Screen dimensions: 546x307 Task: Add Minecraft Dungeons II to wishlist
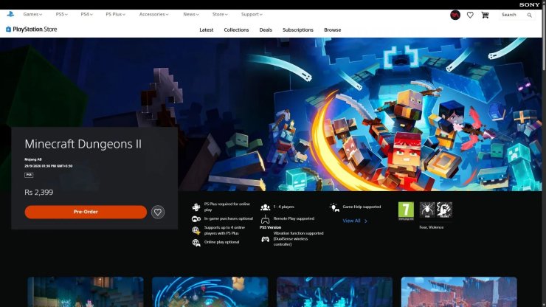[158, 212]
